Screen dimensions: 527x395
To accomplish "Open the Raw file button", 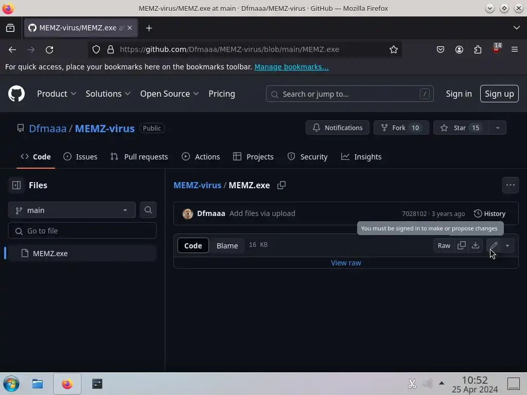I will click(x=444, y=245).
